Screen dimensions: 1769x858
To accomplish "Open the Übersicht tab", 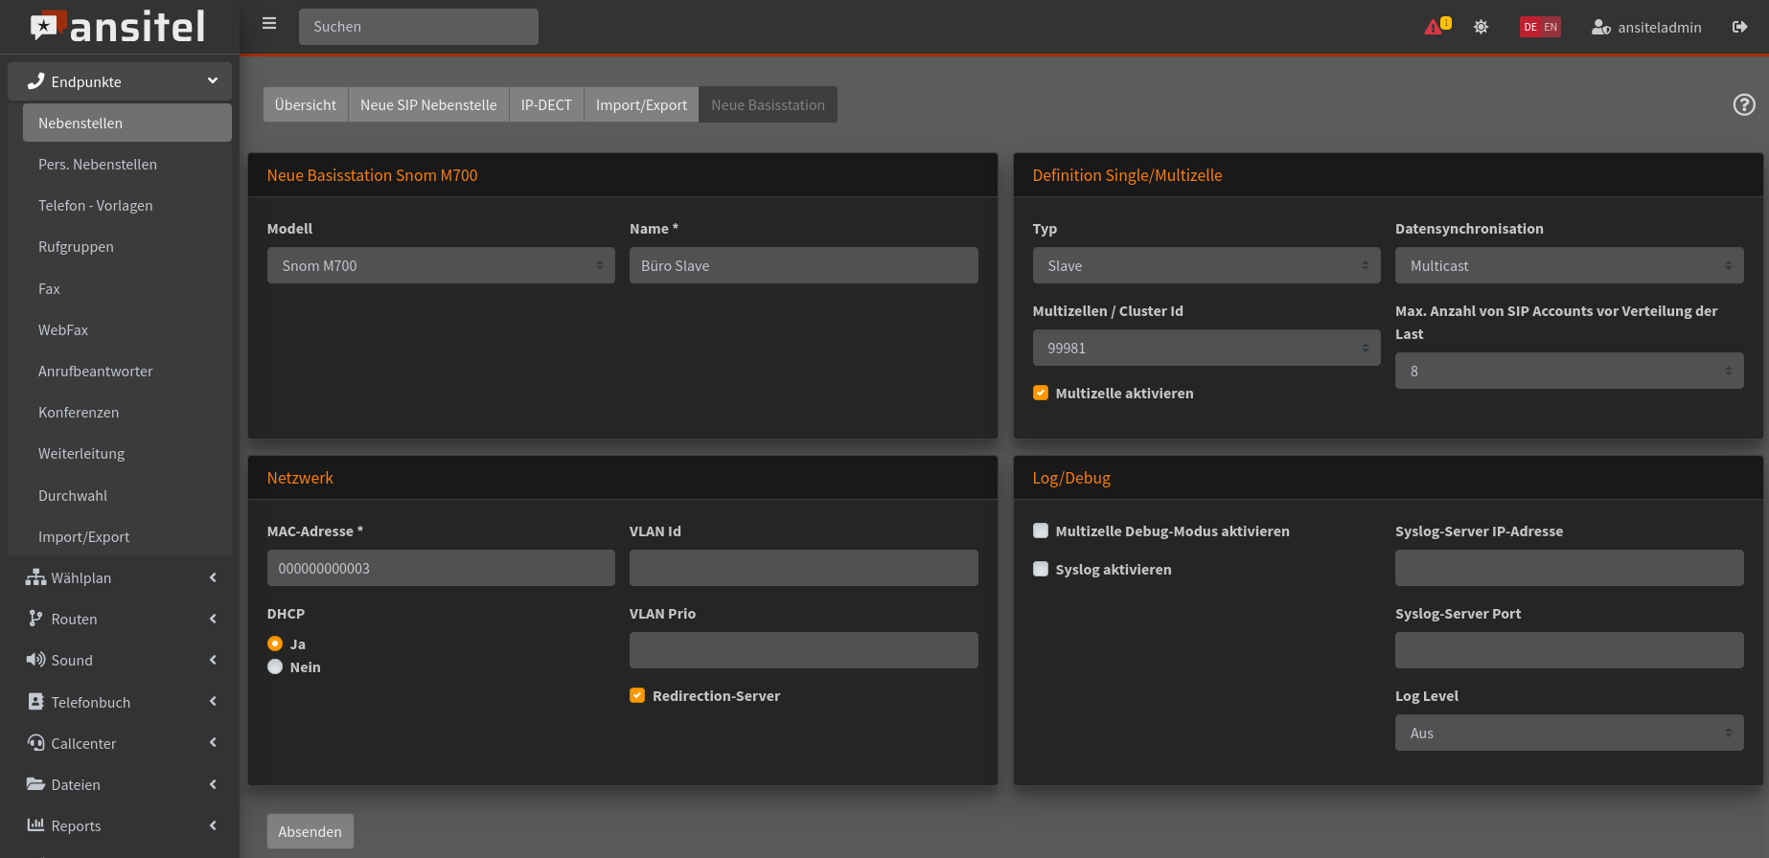I will 306,105.
